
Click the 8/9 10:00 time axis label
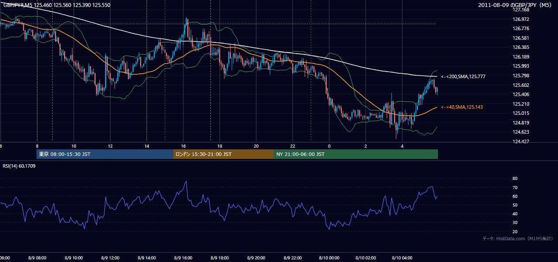point(74,258)
